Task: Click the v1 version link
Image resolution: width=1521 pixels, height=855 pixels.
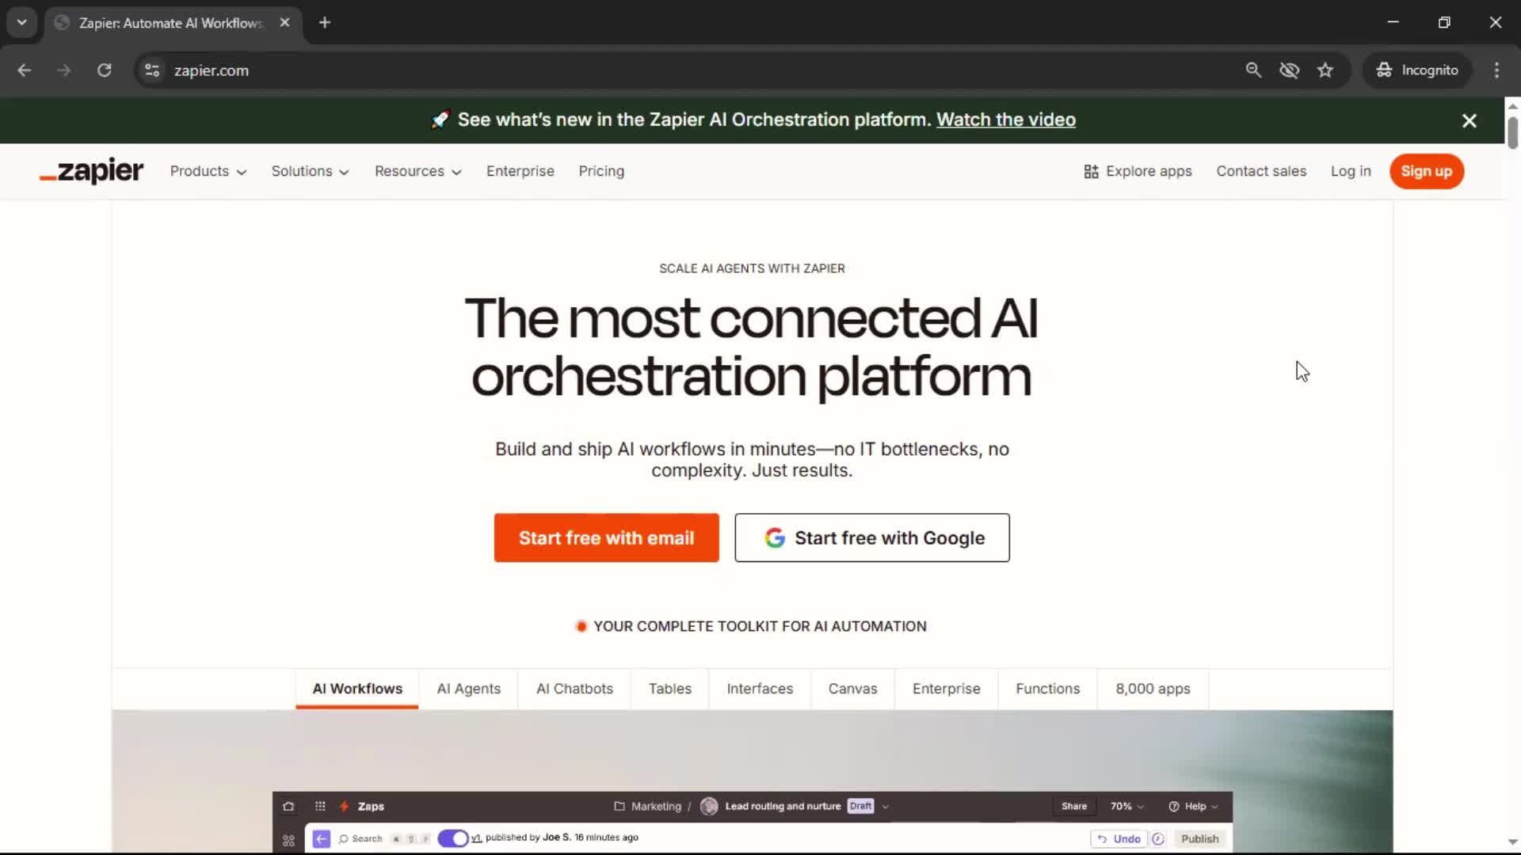Action: pos(476,838)
